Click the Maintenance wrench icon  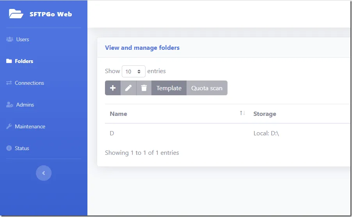[x=9, y=126]
